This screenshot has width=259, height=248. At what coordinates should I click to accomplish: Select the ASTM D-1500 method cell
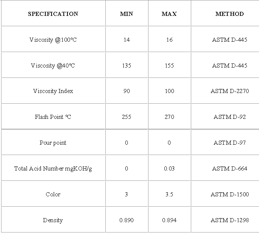pos(230,194)
